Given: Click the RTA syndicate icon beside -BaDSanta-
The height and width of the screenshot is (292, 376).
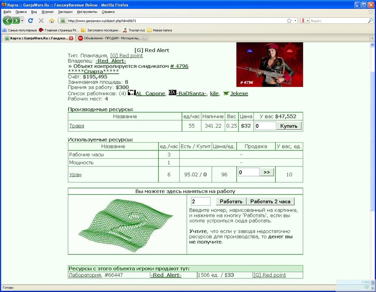Looking at the screenshot, I should [172, 93].
